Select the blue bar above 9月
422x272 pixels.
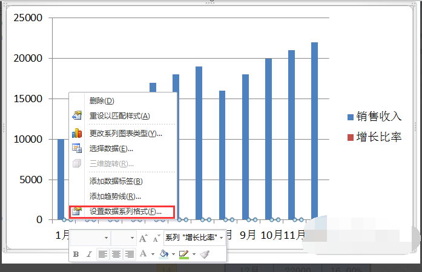point(245,147)
